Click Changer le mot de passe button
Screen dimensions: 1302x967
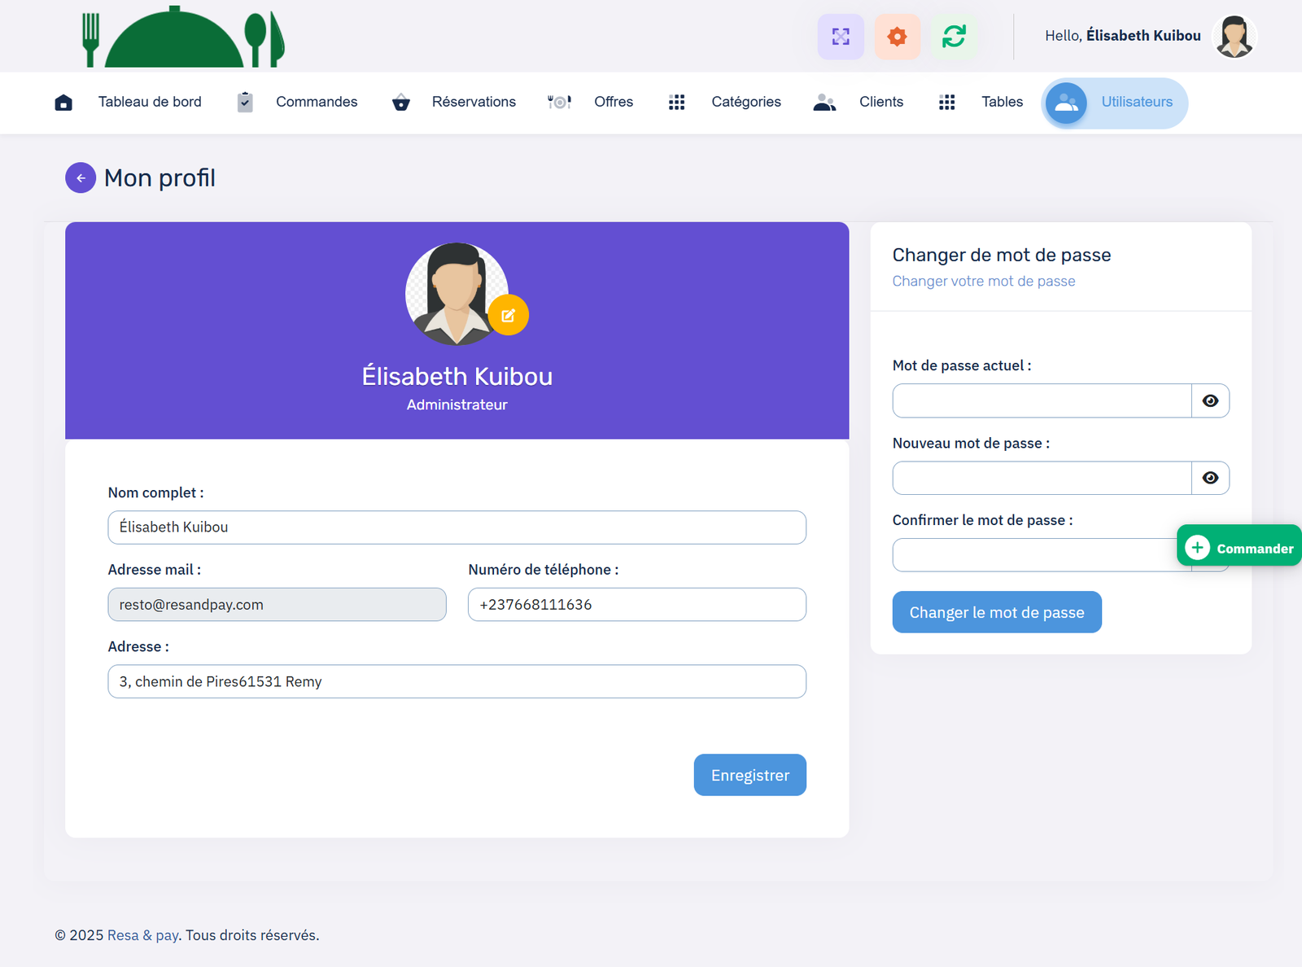tap(996, 612)
